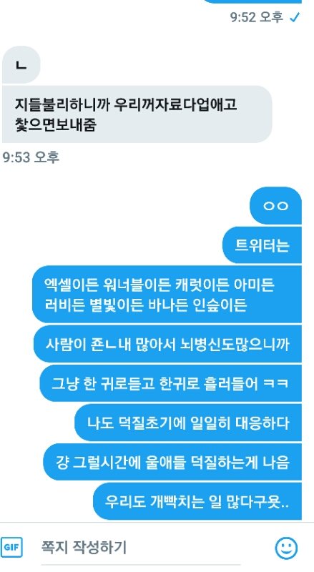Open the emoji smiley picker
Screen dimensions: 314x572
point(286,548)
